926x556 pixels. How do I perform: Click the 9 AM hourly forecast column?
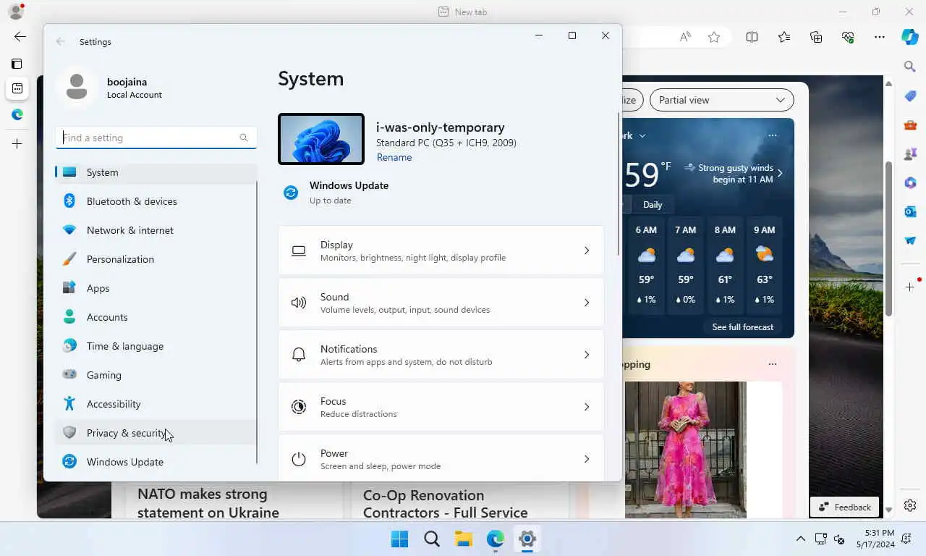pyautogui.click(x=764, y=265)
